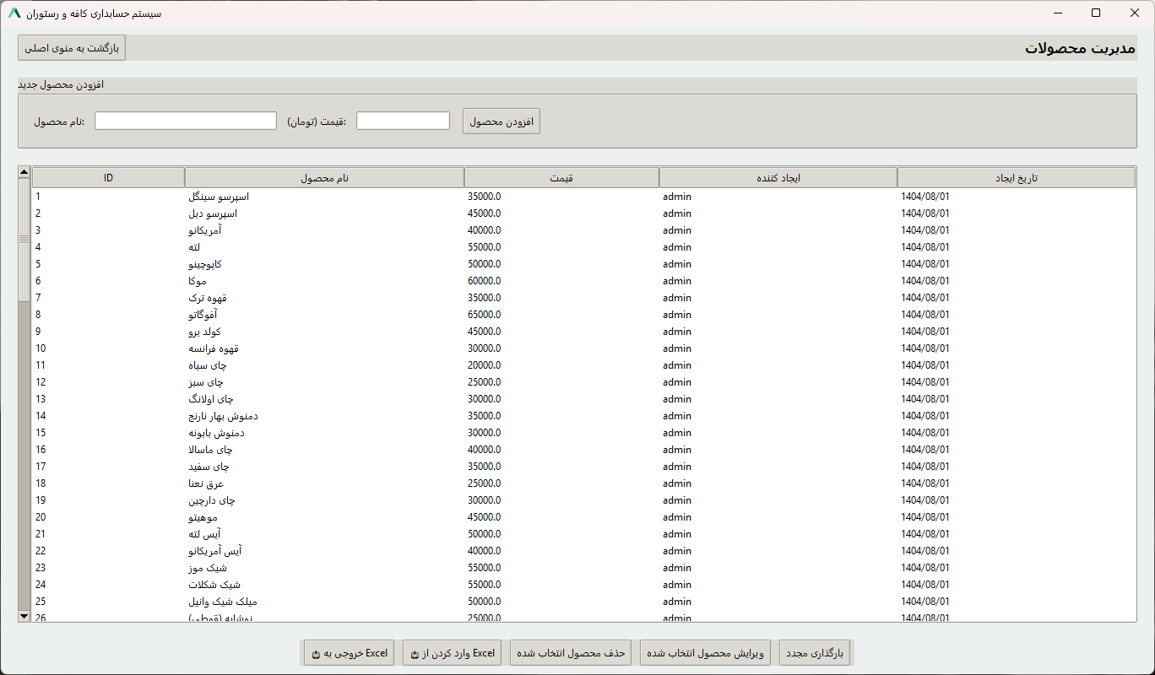Click the vertical scrollbar thumb of the table

(x=24, y=240)
